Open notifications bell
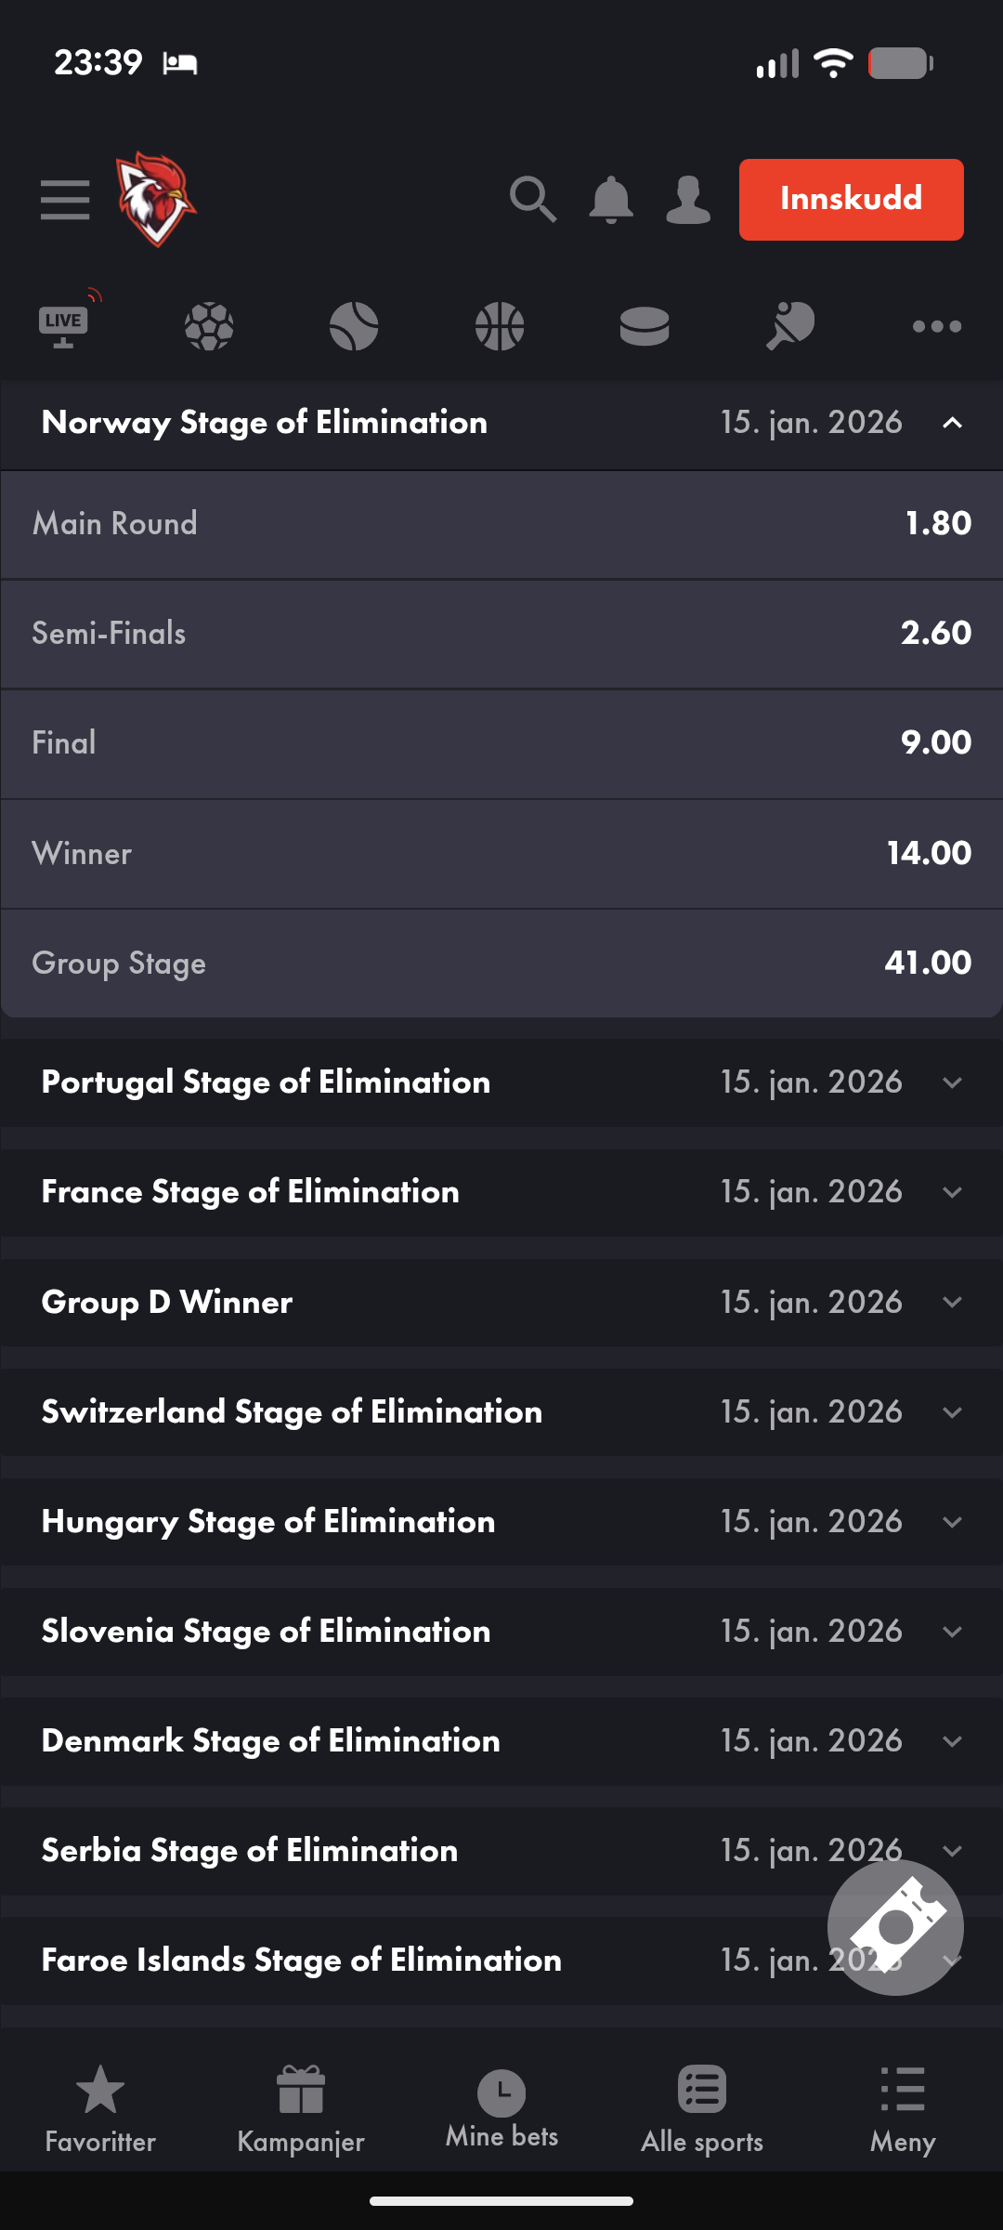The image size is (1003, 2230). point(610,199)
